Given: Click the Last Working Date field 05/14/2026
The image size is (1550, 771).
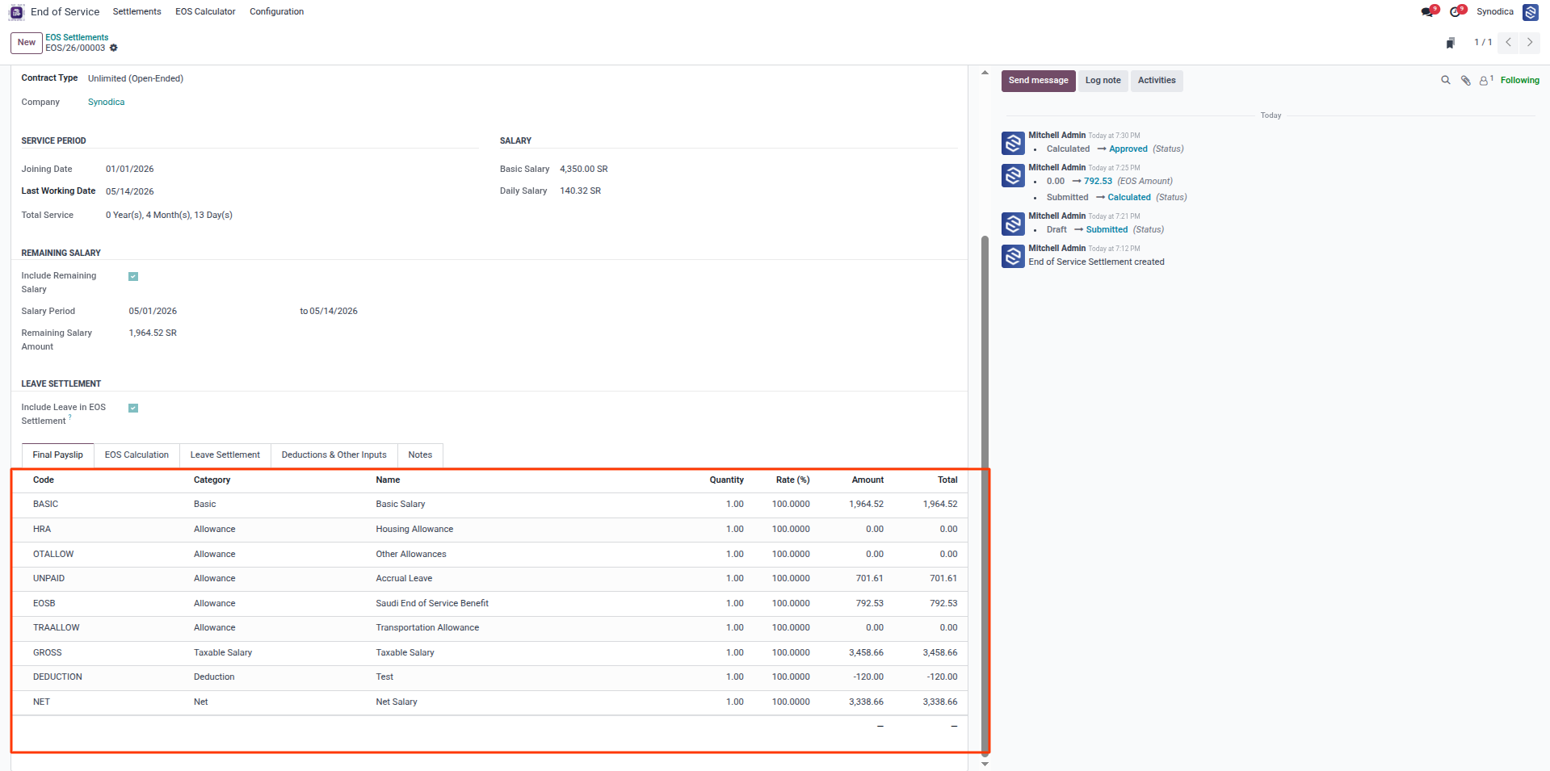Looking at the screenshot, I should click(130, 192).
